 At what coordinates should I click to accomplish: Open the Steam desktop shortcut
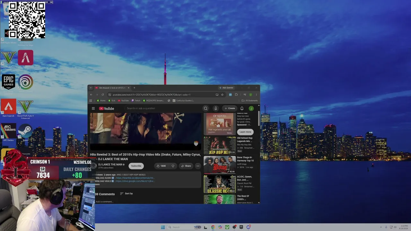[x=25, y=132]
